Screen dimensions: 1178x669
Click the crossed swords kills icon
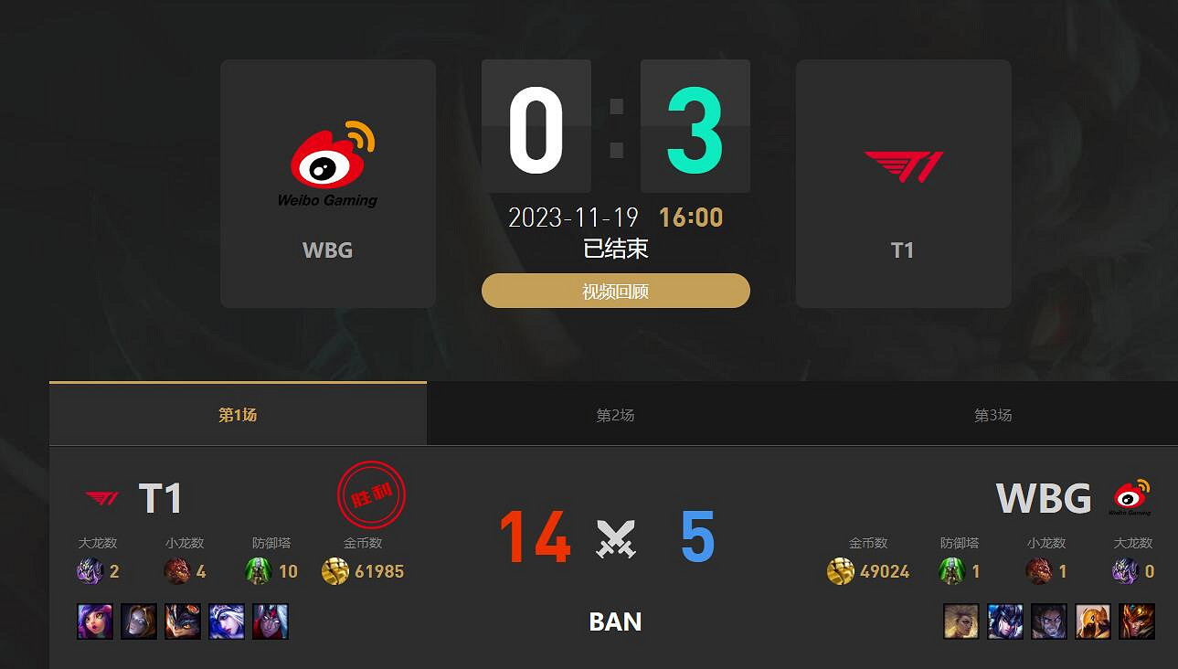pos(616,538)
